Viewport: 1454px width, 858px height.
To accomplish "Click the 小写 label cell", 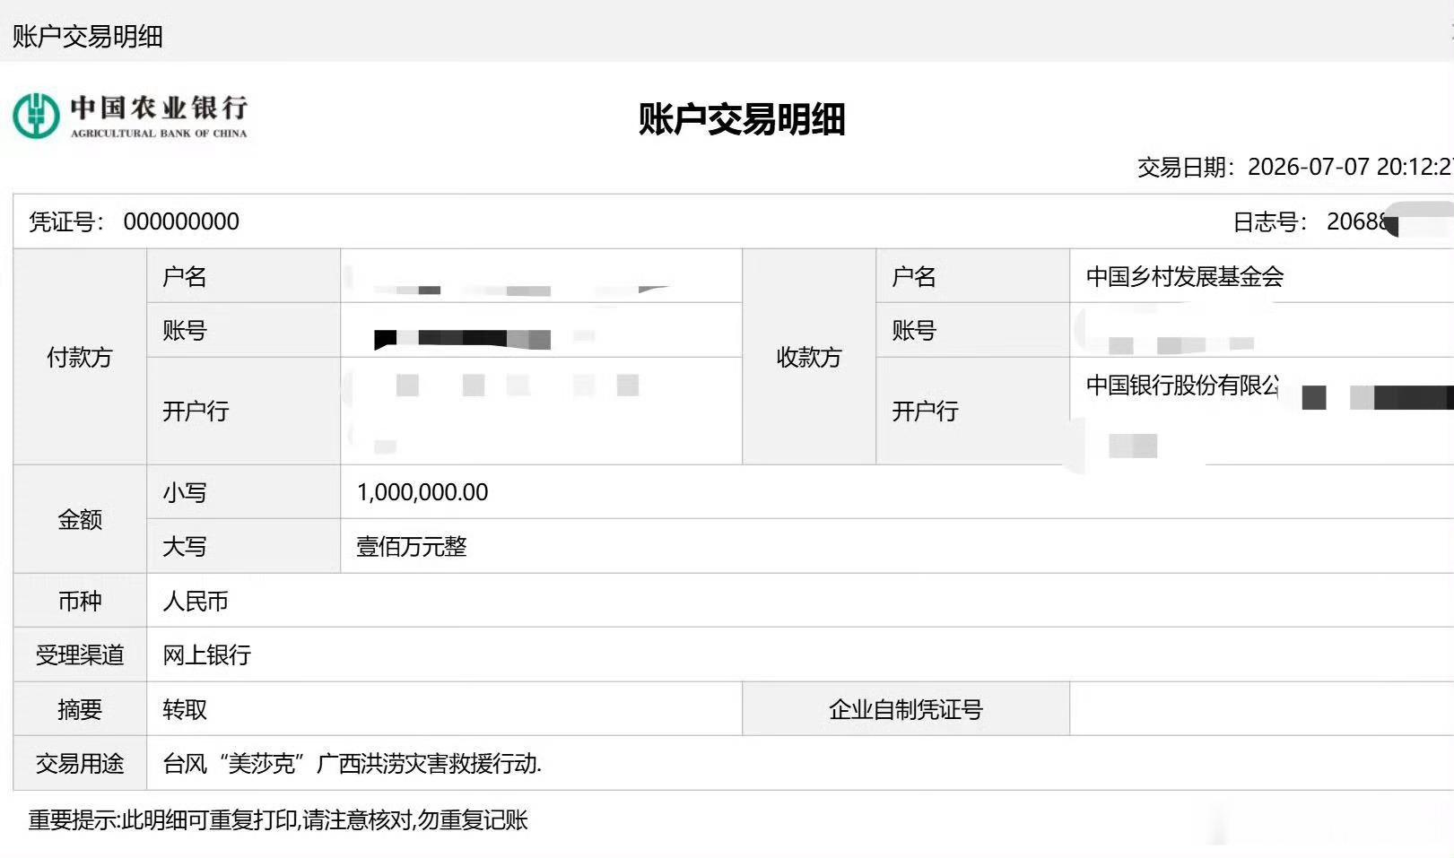I will (x=244, y=492).
